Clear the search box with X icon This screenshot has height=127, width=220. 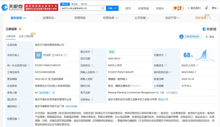(103, 8)
